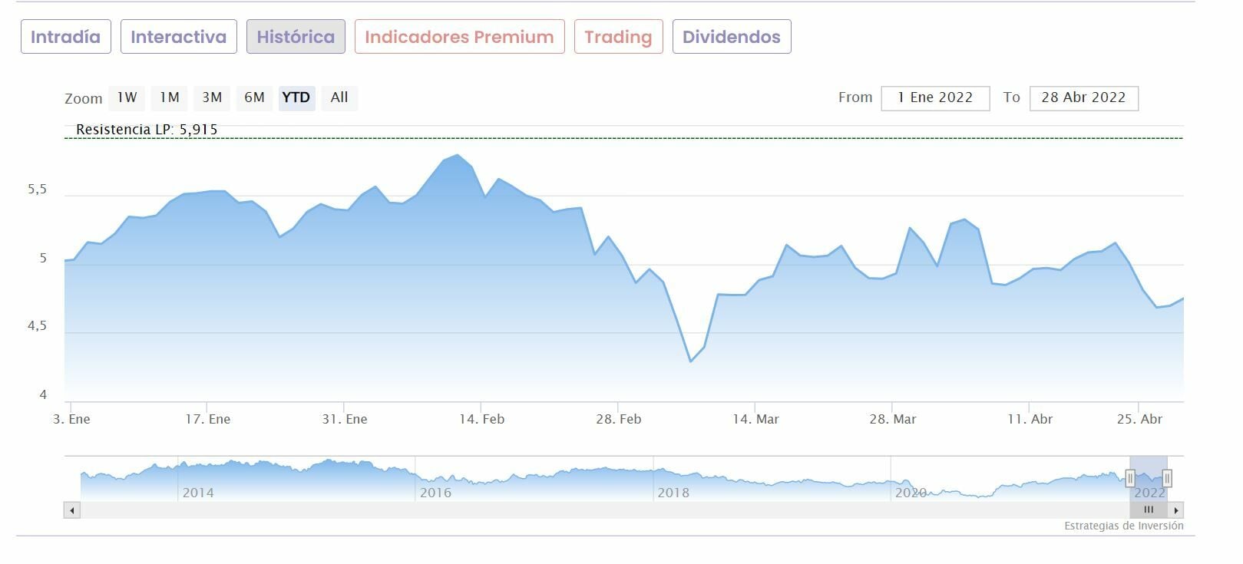Select the Histórica tab
Image resolution: width=1243 pixels, height=564 pixels.
[296, 37]
